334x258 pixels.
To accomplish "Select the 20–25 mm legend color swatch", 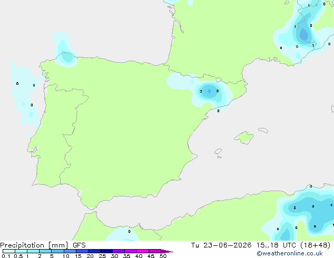I will tap(94, 251).
